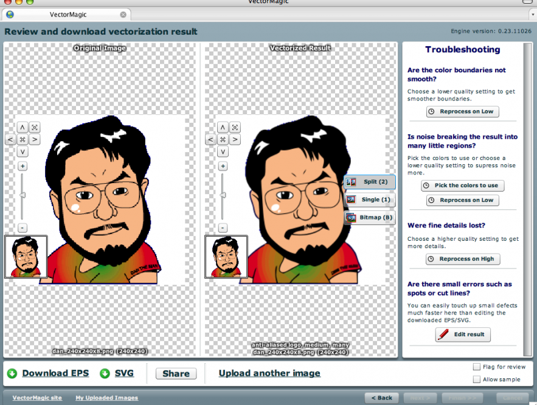Click the Troubleshooting panel scrollbar
Viewport: 537px width, 405px height.
pyautogui.click(x=528, y=199)
